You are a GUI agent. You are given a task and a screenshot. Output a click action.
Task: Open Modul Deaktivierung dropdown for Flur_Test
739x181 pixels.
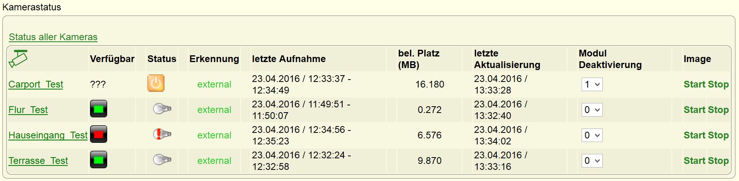tap(592, 110)
